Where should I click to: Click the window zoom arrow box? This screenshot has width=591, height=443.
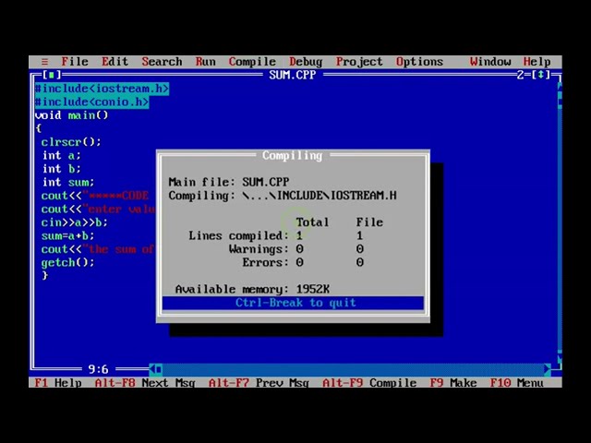point(540,75)
